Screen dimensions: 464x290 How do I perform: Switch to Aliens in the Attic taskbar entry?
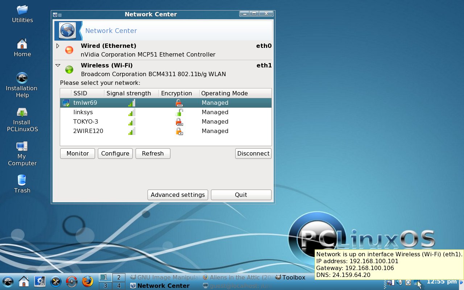pyautogui.click(x=237, y=277)
